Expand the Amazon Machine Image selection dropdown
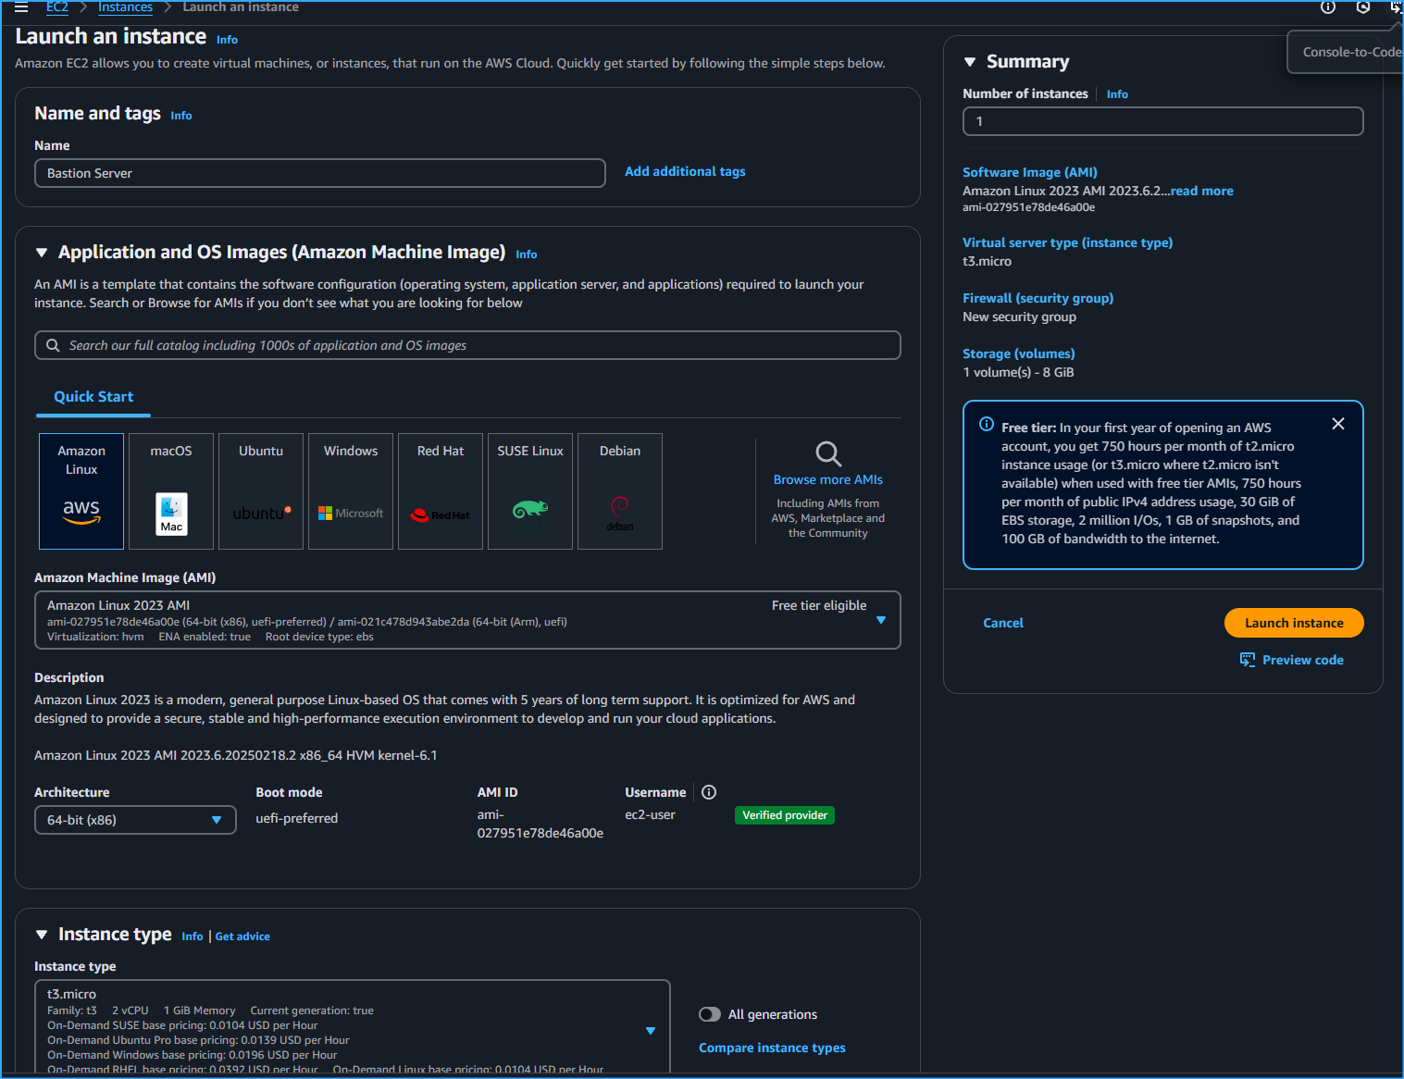The image size is (1404, 1079). [880, 620]
